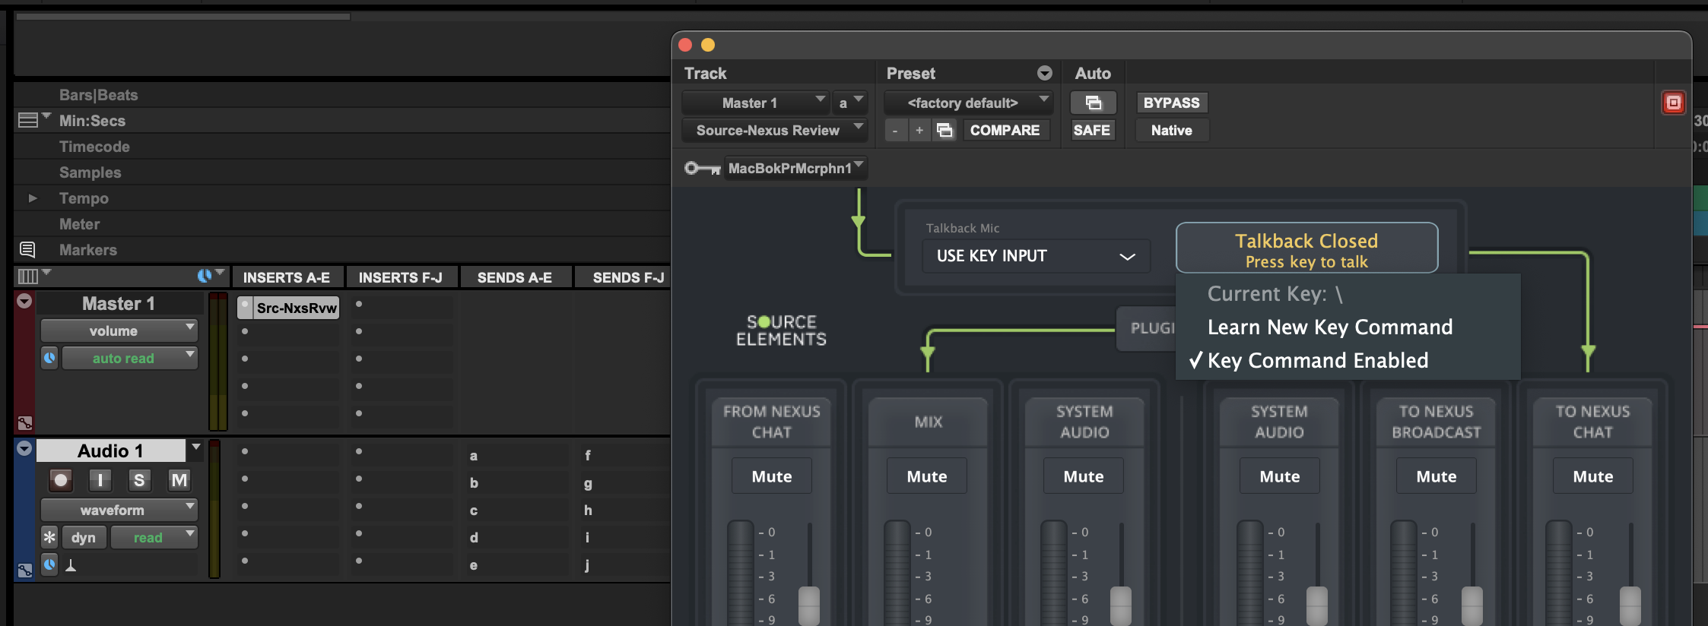Click the red target button in plug-in header

click(1673, 103)
